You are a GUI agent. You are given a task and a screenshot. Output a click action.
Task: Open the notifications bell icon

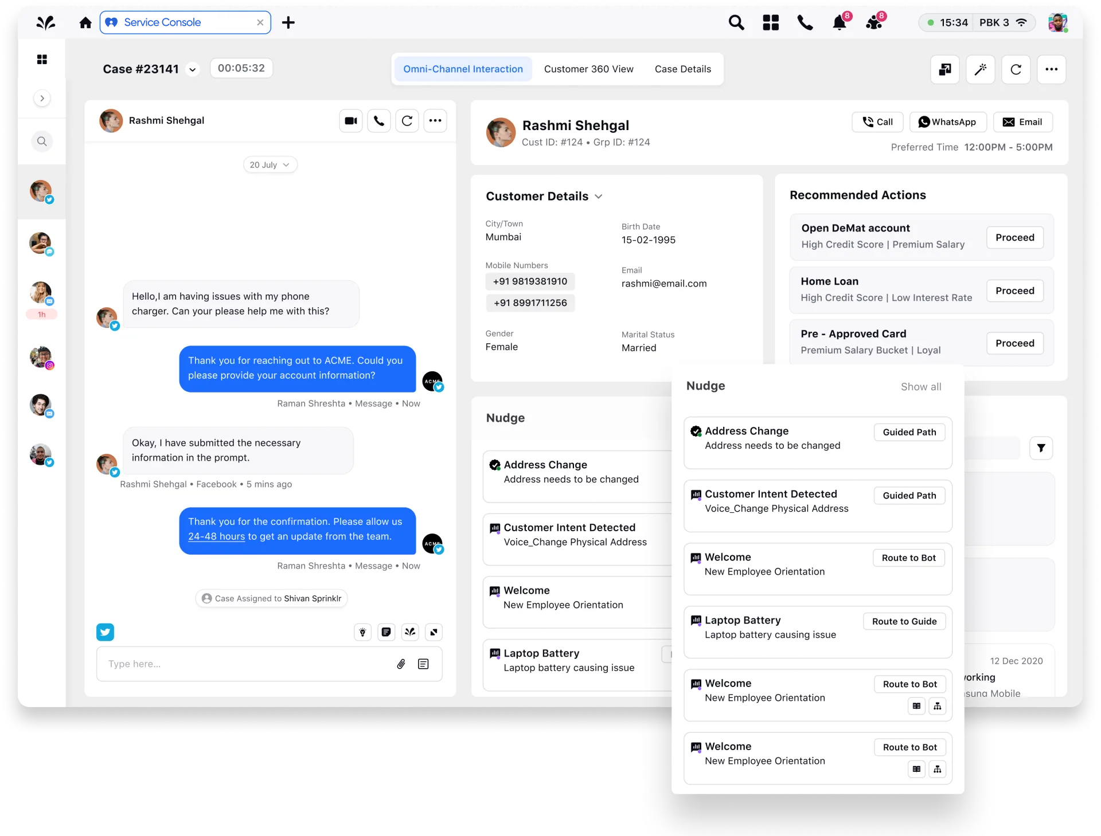point(840,23)
